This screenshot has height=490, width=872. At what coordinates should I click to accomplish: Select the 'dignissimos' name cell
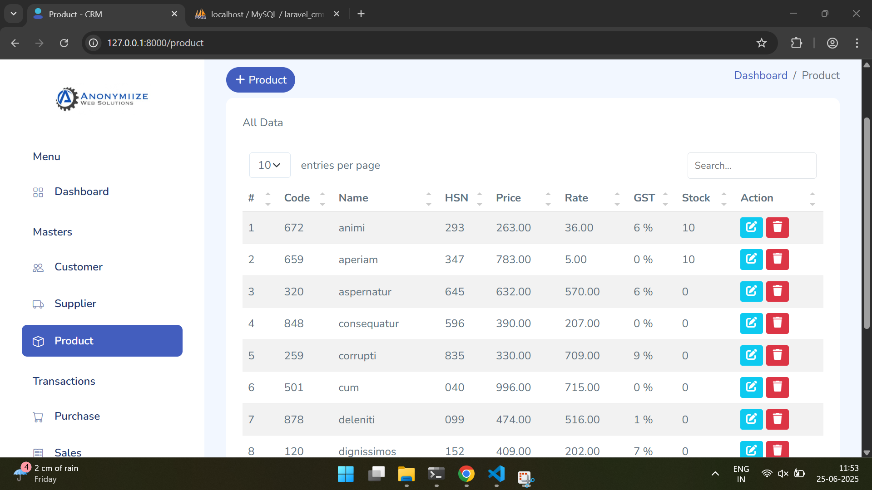[x=367, y=451]
